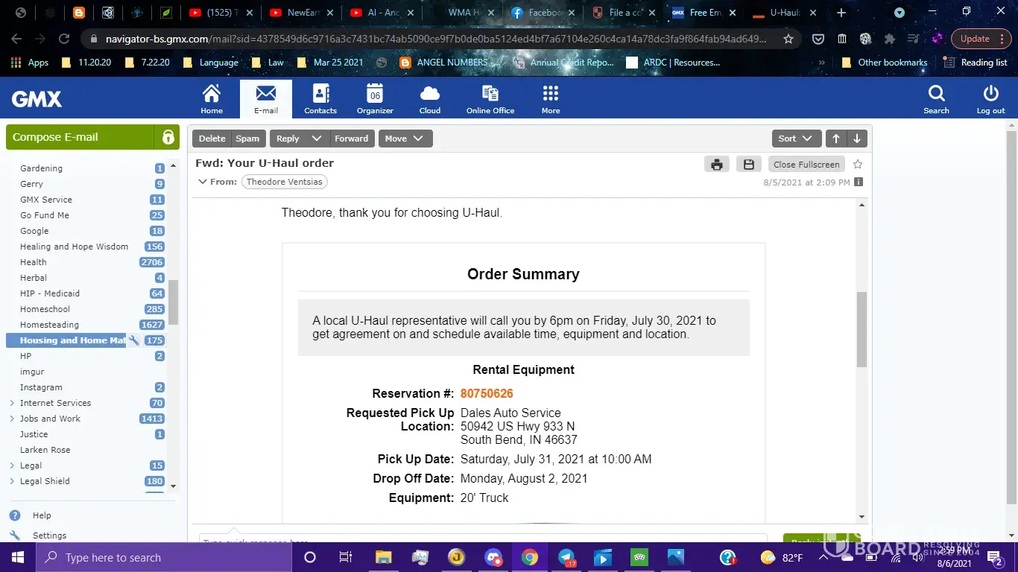
Task: Open the GMX Search tool
Action: click(936, 99)
